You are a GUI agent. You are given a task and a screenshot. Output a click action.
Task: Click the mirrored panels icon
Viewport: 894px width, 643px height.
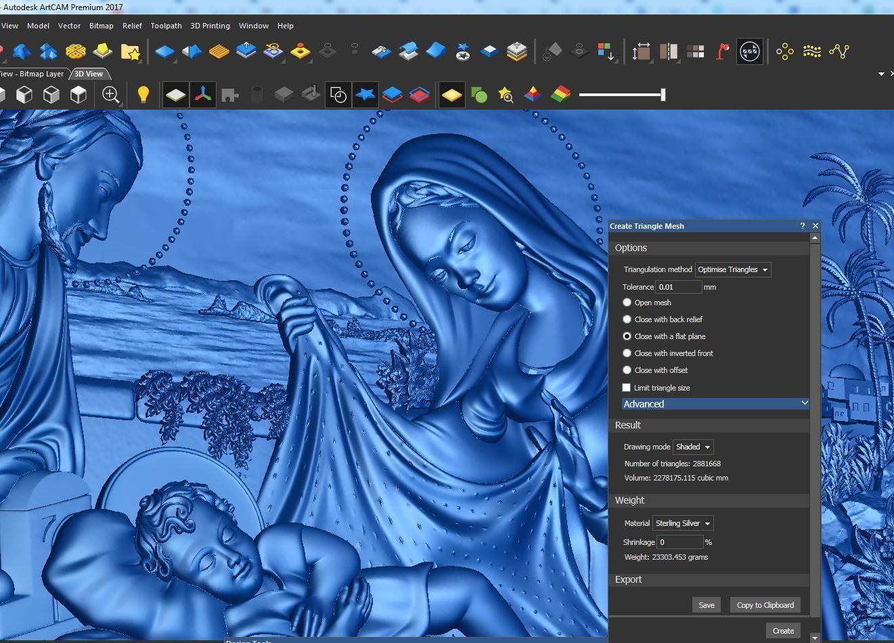668,51
